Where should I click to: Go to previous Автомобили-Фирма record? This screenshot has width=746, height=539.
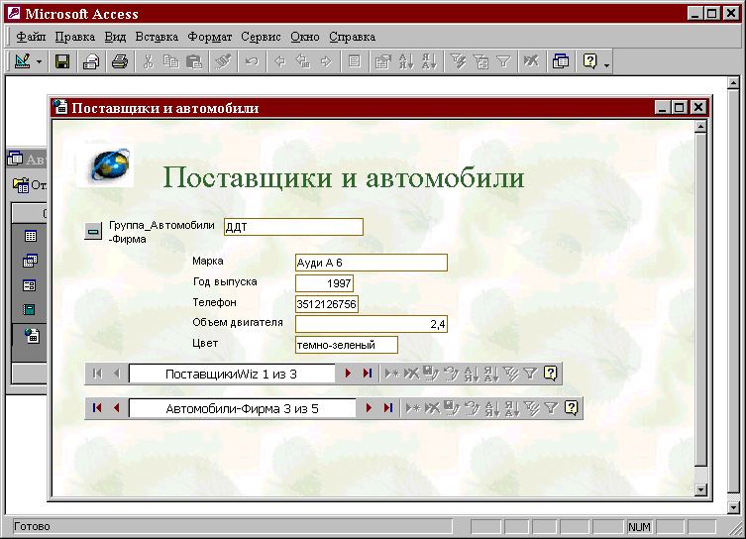coord(117,408)
